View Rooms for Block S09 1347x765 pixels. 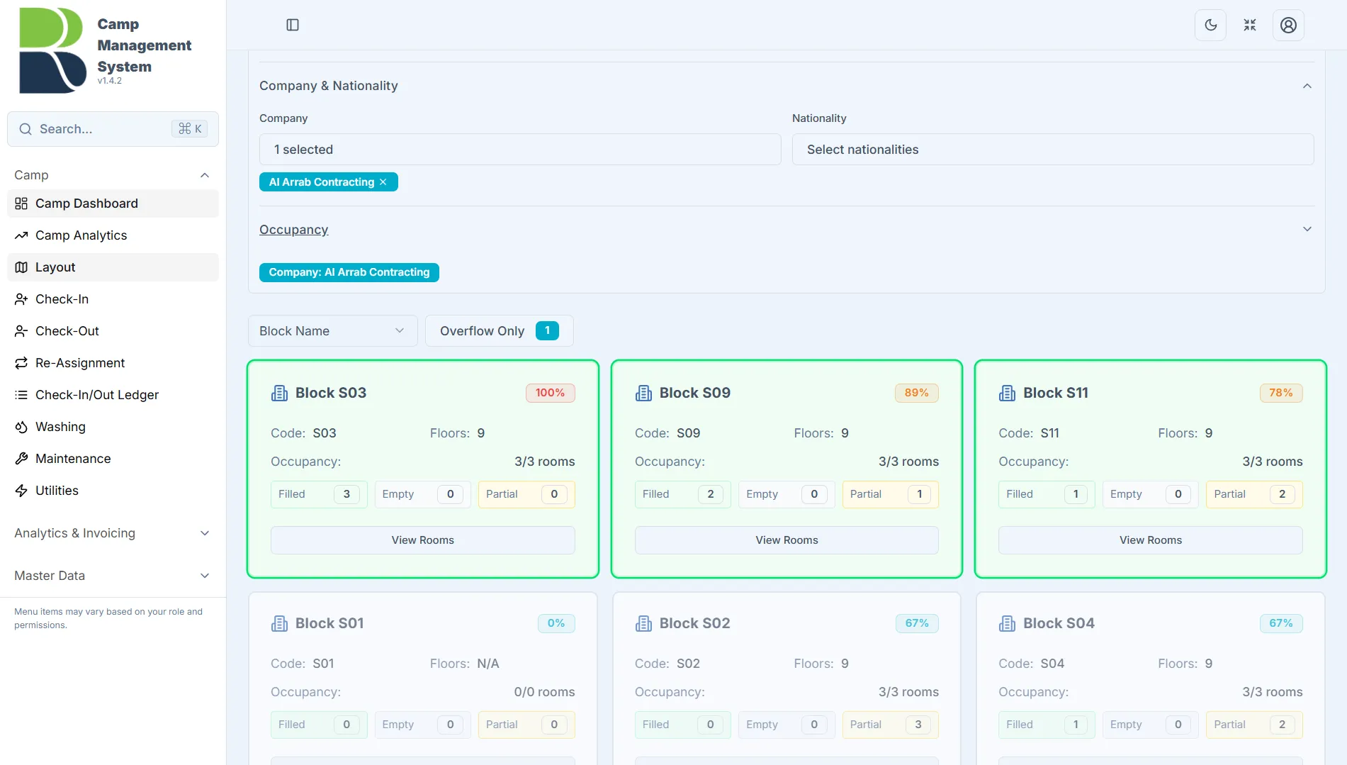tap(787, 540)
